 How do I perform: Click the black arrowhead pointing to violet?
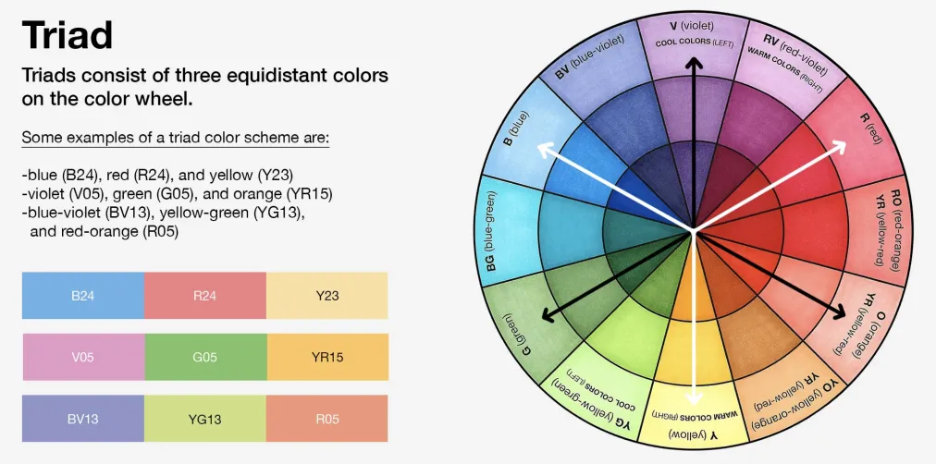click(693, 63)
